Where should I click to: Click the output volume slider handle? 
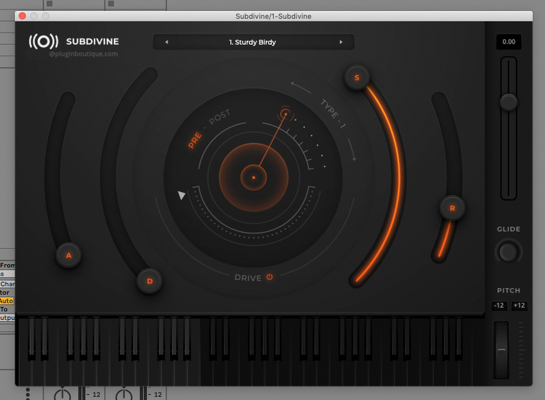[508, 102]
